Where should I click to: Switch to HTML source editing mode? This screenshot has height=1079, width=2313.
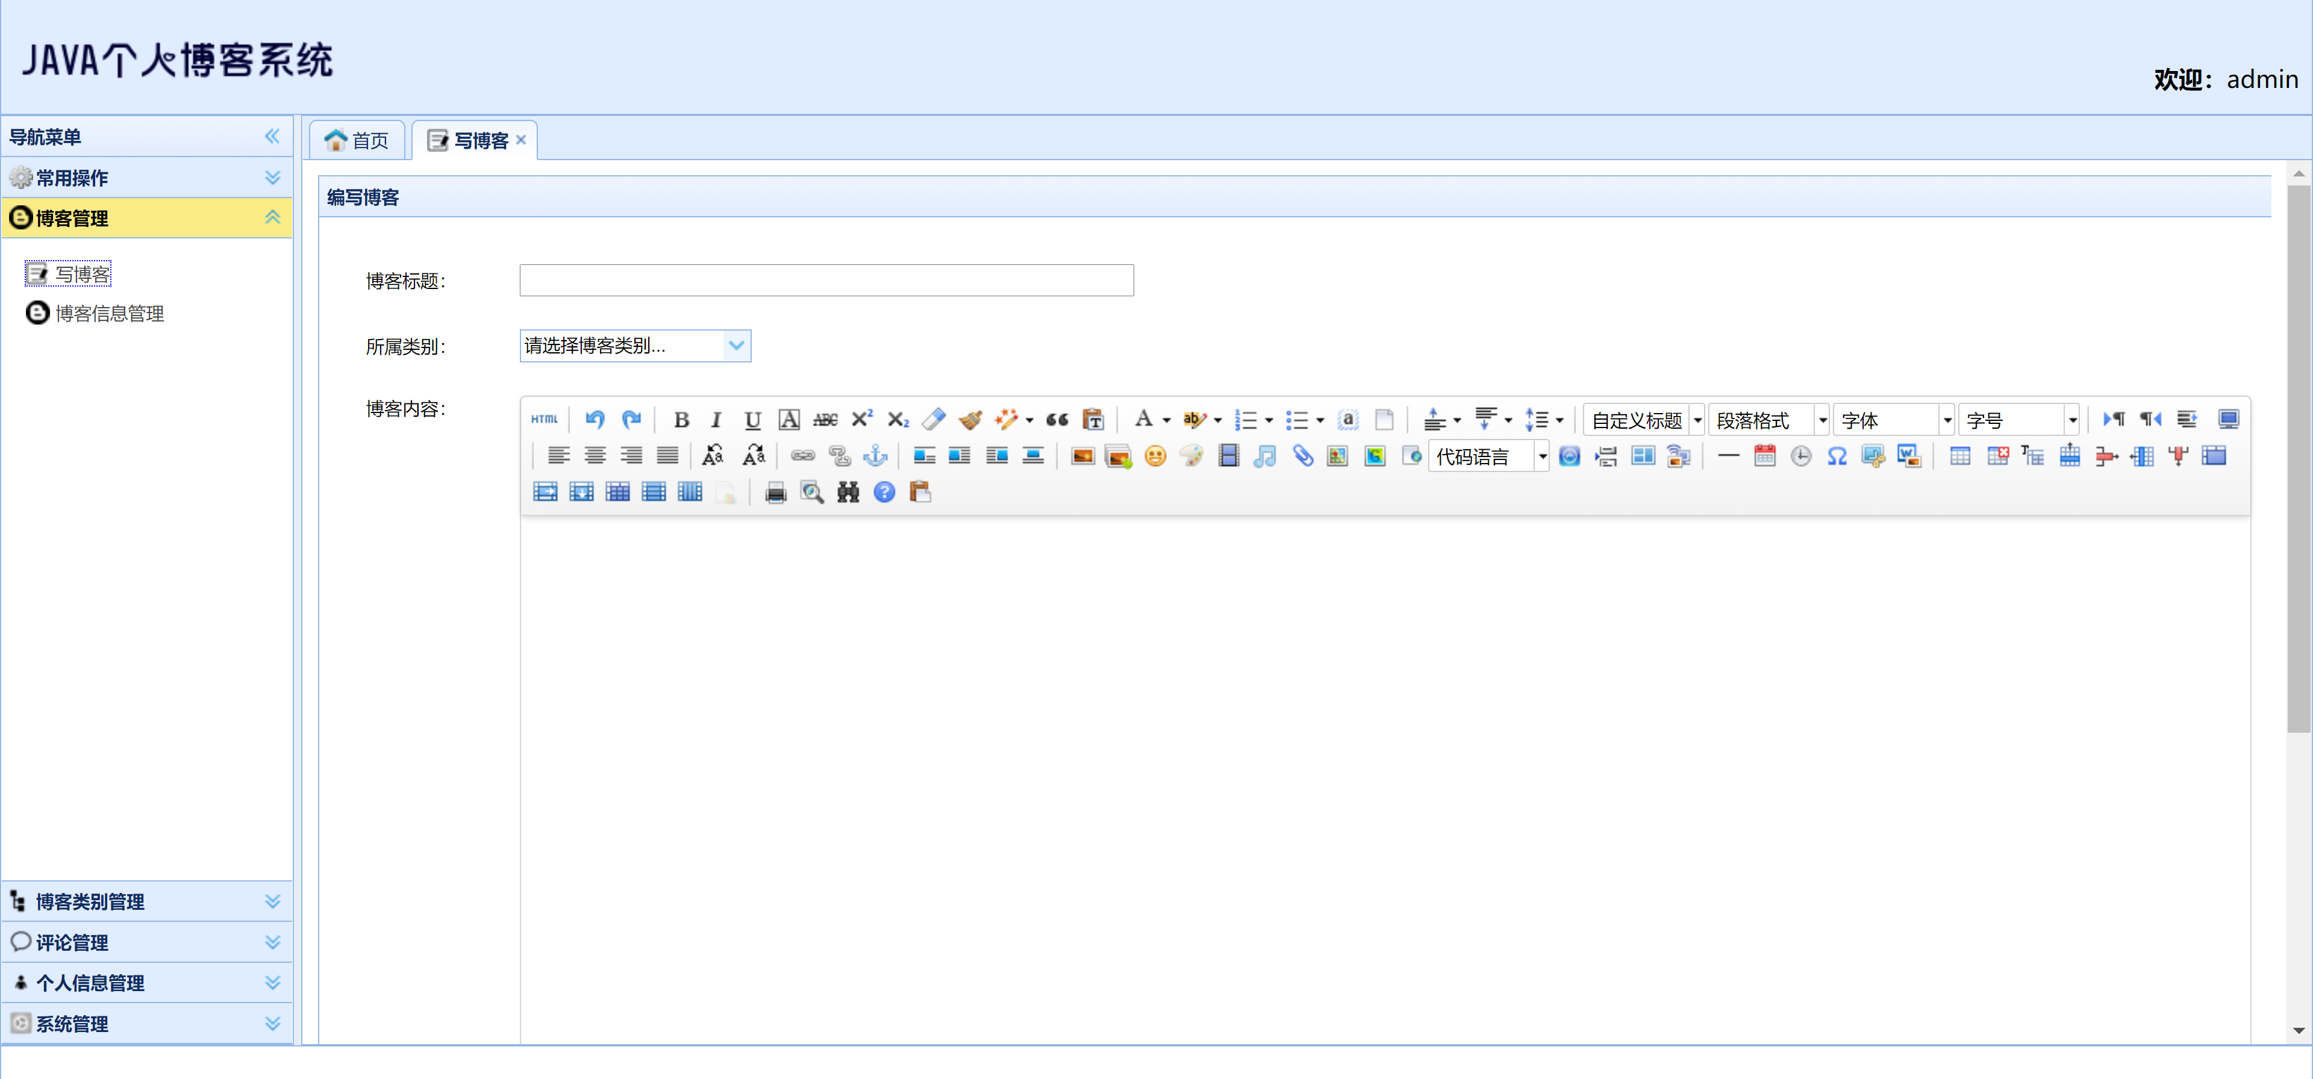[544, 419]
